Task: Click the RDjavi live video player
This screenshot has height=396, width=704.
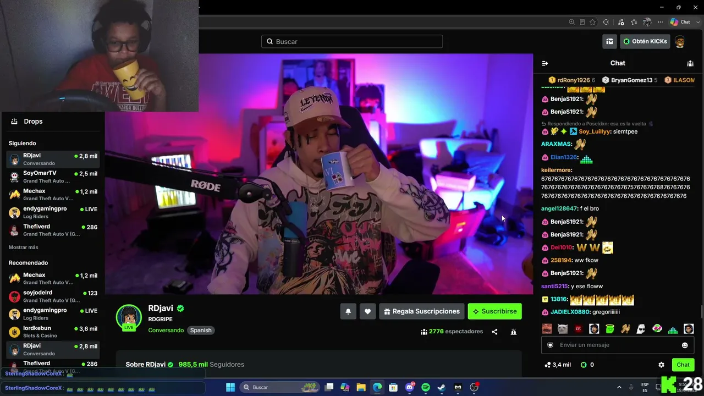Action: click(319, 174)
